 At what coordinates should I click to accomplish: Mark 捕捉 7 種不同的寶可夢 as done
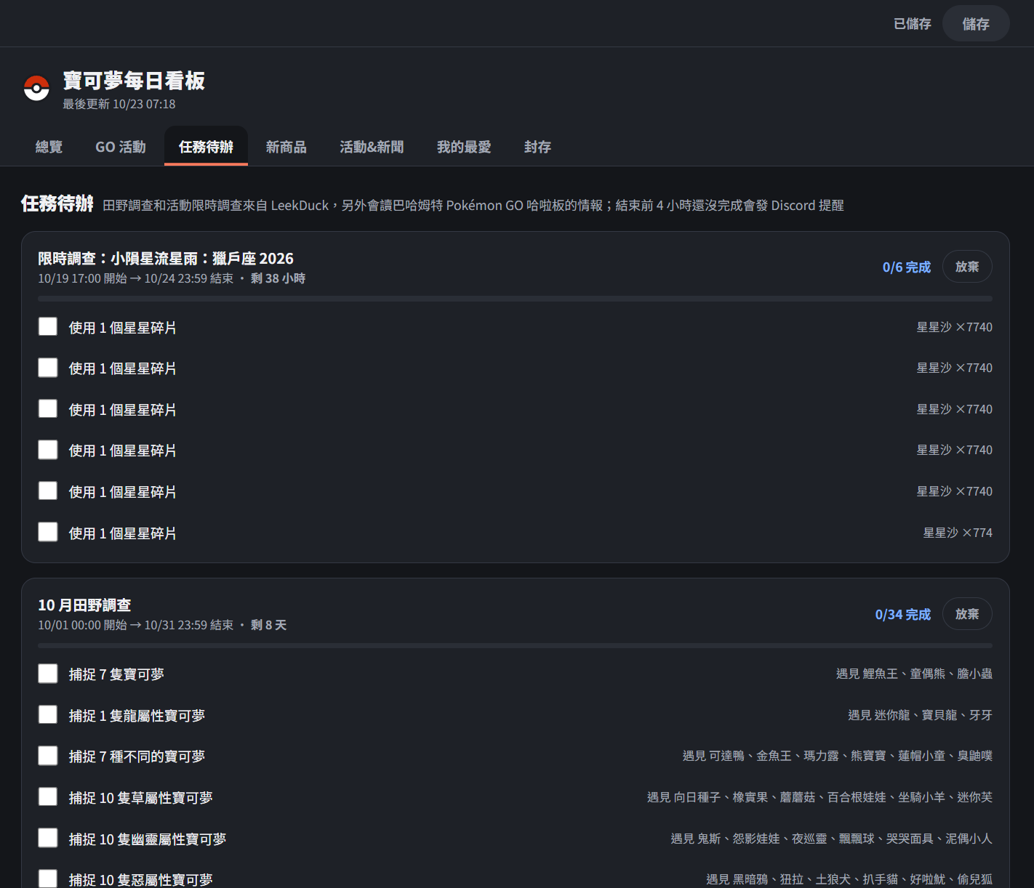pos(48,756)
